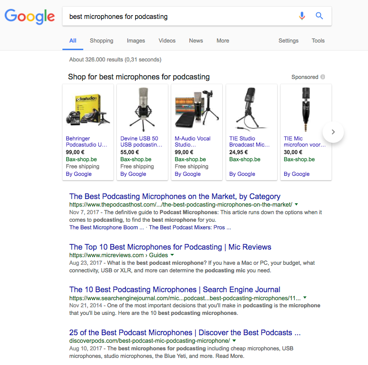Open the TIE Studio Broadcast Mic image

pos(251,110)
